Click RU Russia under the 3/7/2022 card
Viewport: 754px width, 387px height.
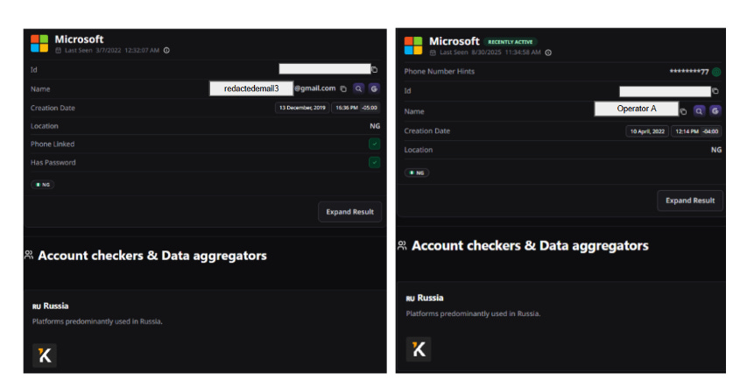tap(51, 306)
